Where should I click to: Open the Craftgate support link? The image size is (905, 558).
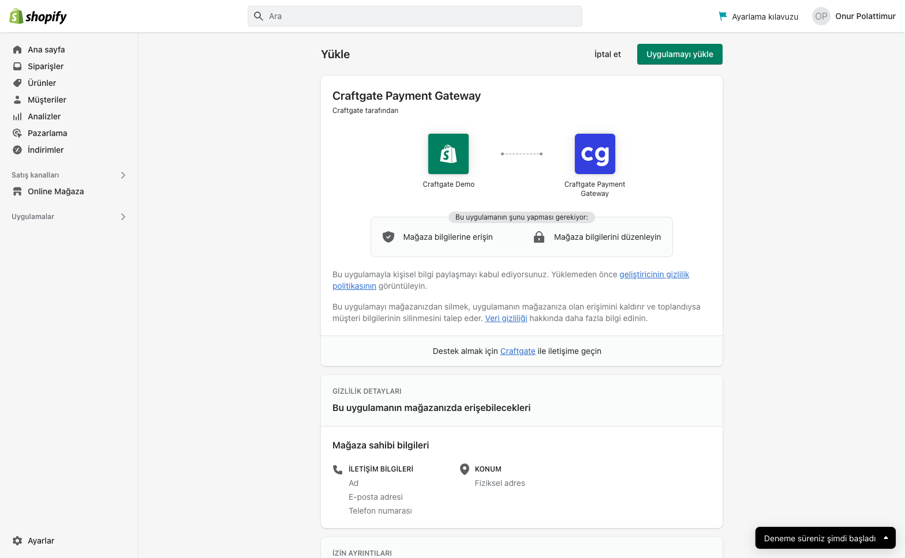pyautogui.click(x=518, y=351)
